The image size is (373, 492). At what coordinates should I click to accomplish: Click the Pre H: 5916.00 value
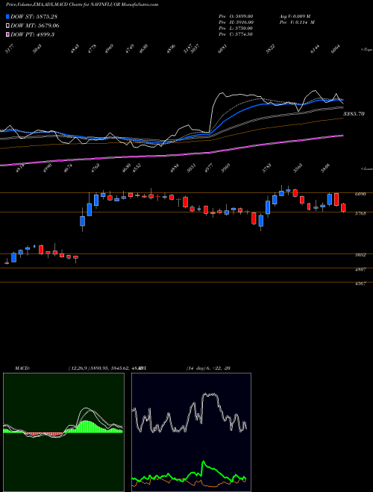pos(236,22)
